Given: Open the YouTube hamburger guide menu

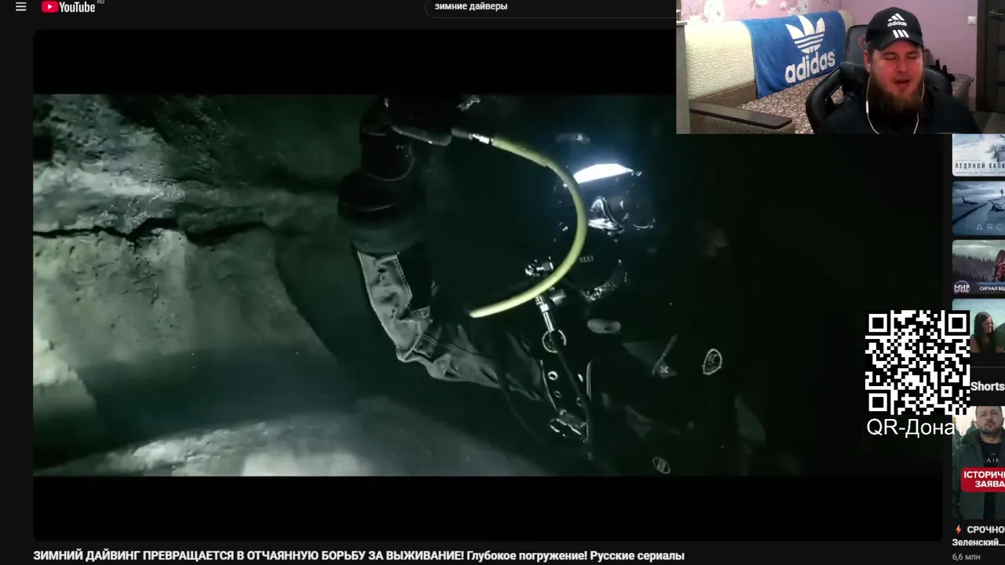Looking at the screenshot, I should pyautogui.click(x=21, y=7).
